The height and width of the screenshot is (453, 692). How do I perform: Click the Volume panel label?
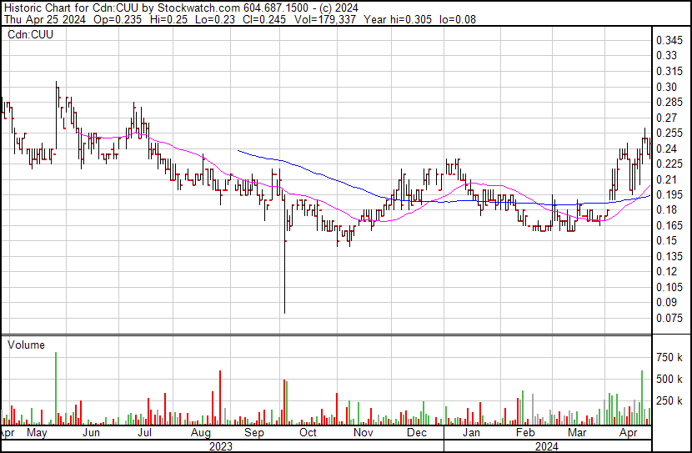coord(26,345)
